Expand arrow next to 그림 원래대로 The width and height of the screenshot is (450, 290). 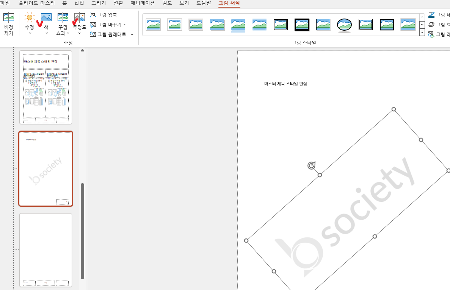click(x=132, y=35)
